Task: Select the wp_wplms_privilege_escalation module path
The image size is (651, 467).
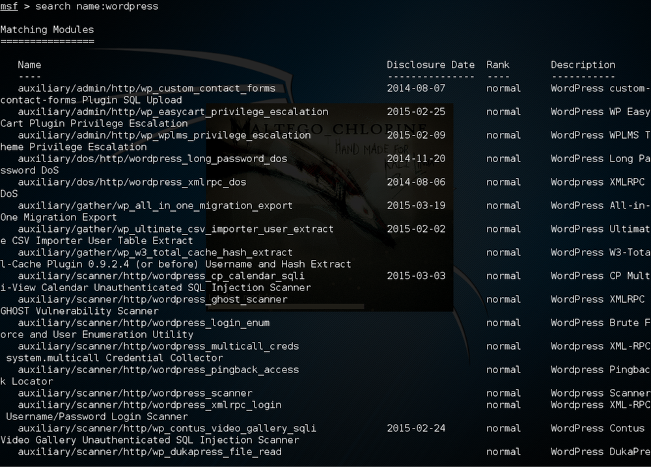Action: click(x=165, y=135)
